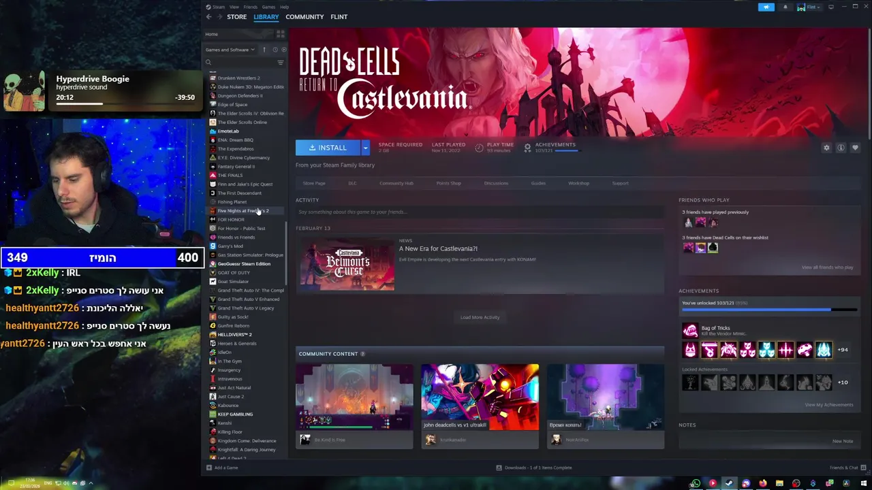Toggle the ready-to-play filter icon
This screenshot has width=872, height=490.
pos(283,50)
